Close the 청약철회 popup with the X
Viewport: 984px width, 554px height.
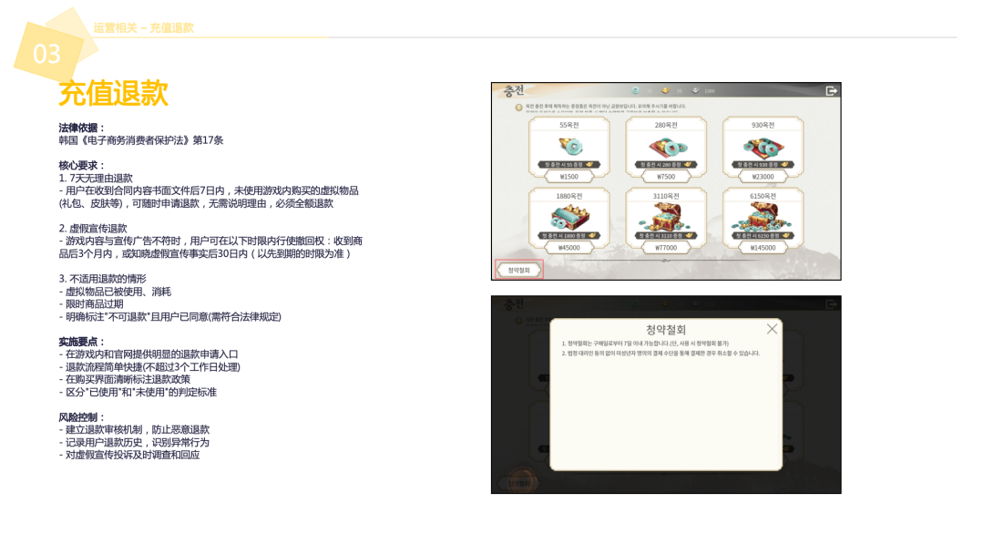772,329
